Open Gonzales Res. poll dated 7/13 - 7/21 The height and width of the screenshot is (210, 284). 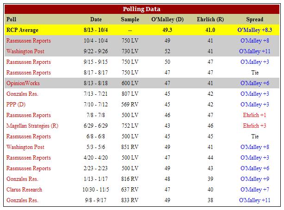point(22,94)
